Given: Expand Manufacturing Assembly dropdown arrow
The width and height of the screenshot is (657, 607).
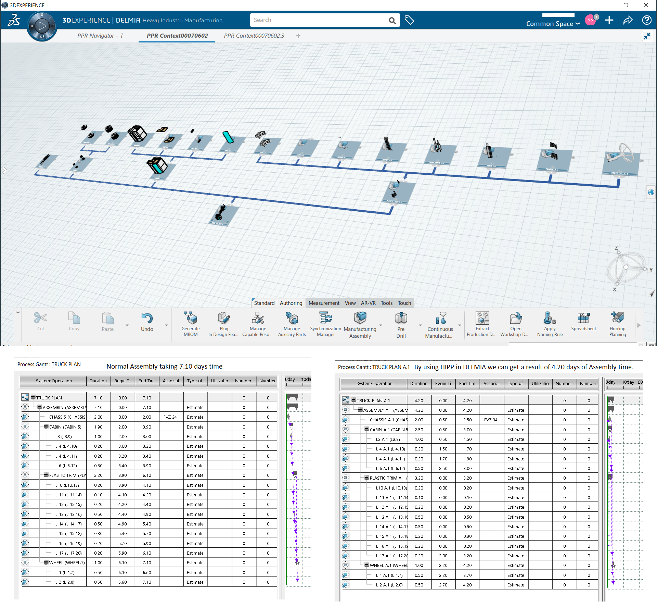Looking at the screenshot, I should click(x=381, y=325).
